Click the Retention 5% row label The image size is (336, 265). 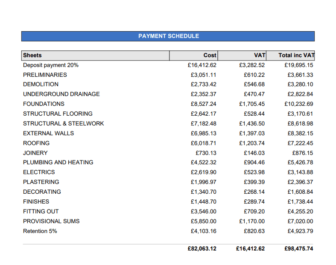coord(40,231)
